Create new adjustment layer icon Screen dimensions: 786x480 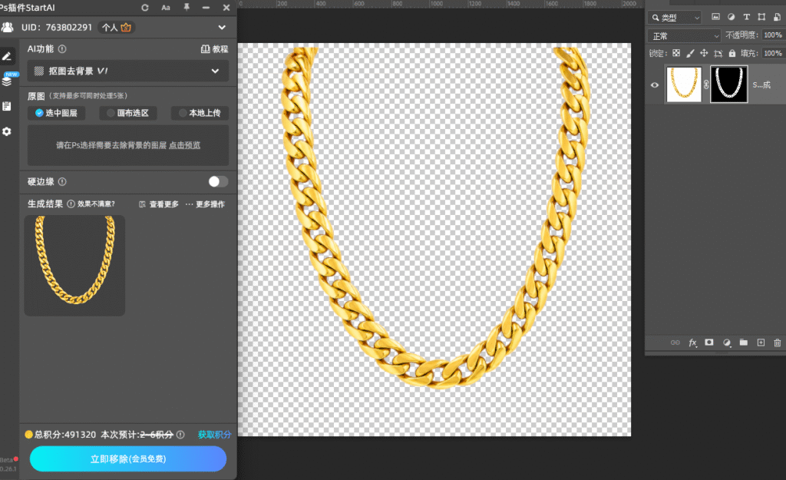(x=726, y=343)
